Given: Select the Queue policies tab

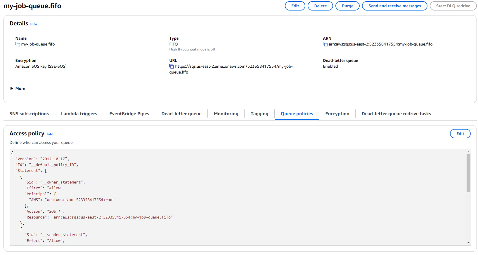Looking at the screenshot, I should click(x=297, y=114).
